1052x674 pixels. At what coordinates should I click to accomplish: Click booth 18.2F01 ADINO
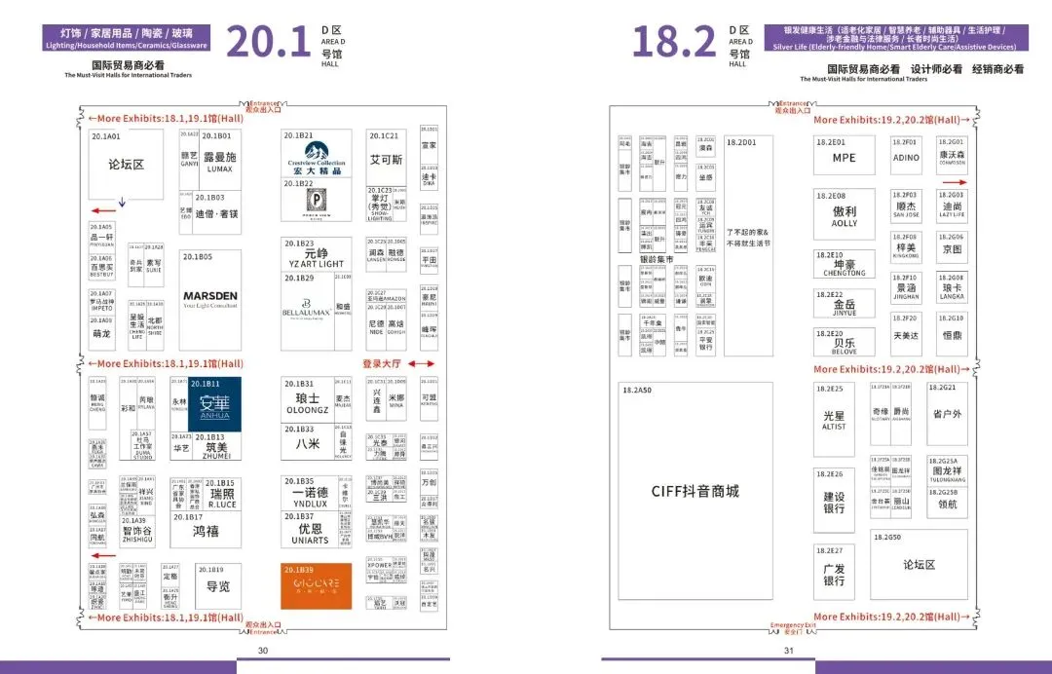point(906,155)
